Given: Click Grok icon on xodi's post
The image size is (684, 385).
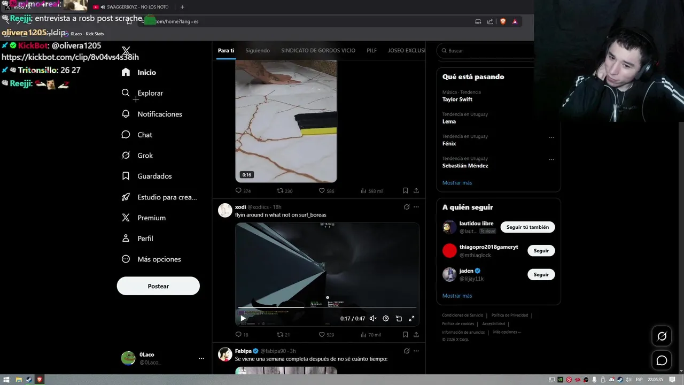Looking at the screenshot, I should click(x=407, y=207).
